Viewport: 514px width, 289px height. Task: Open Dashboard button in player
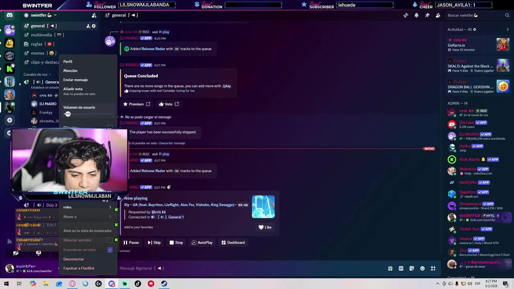pyautogui.click(x=233, y=242)
